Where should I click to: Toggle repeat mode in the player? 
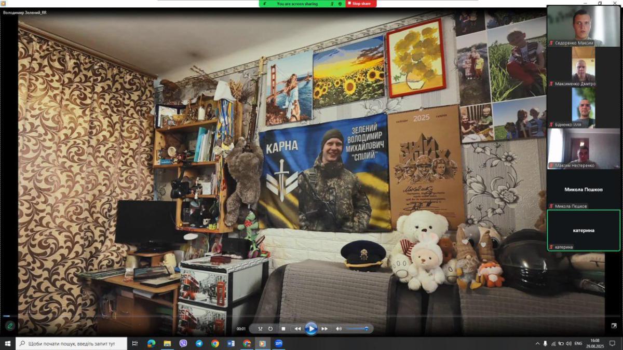270,329
